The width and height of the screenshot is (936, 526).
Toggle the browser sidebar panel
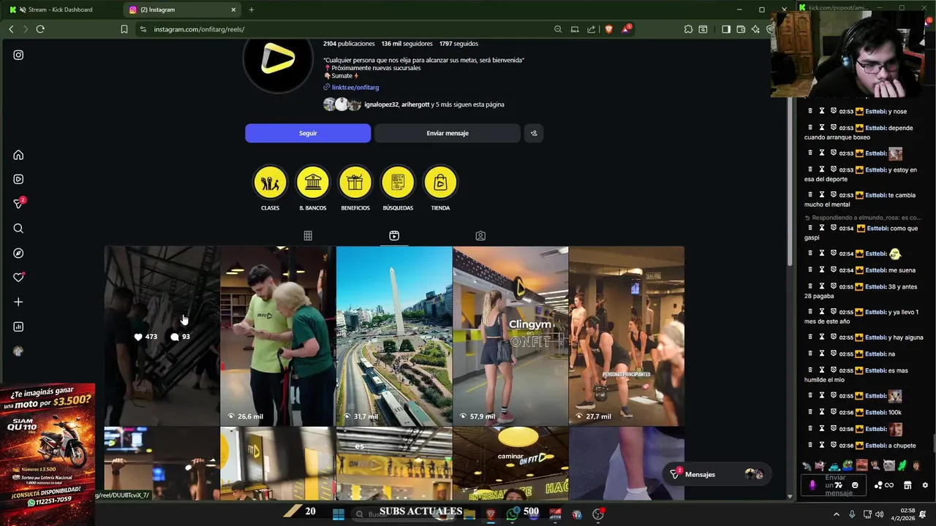click(726, 29)
